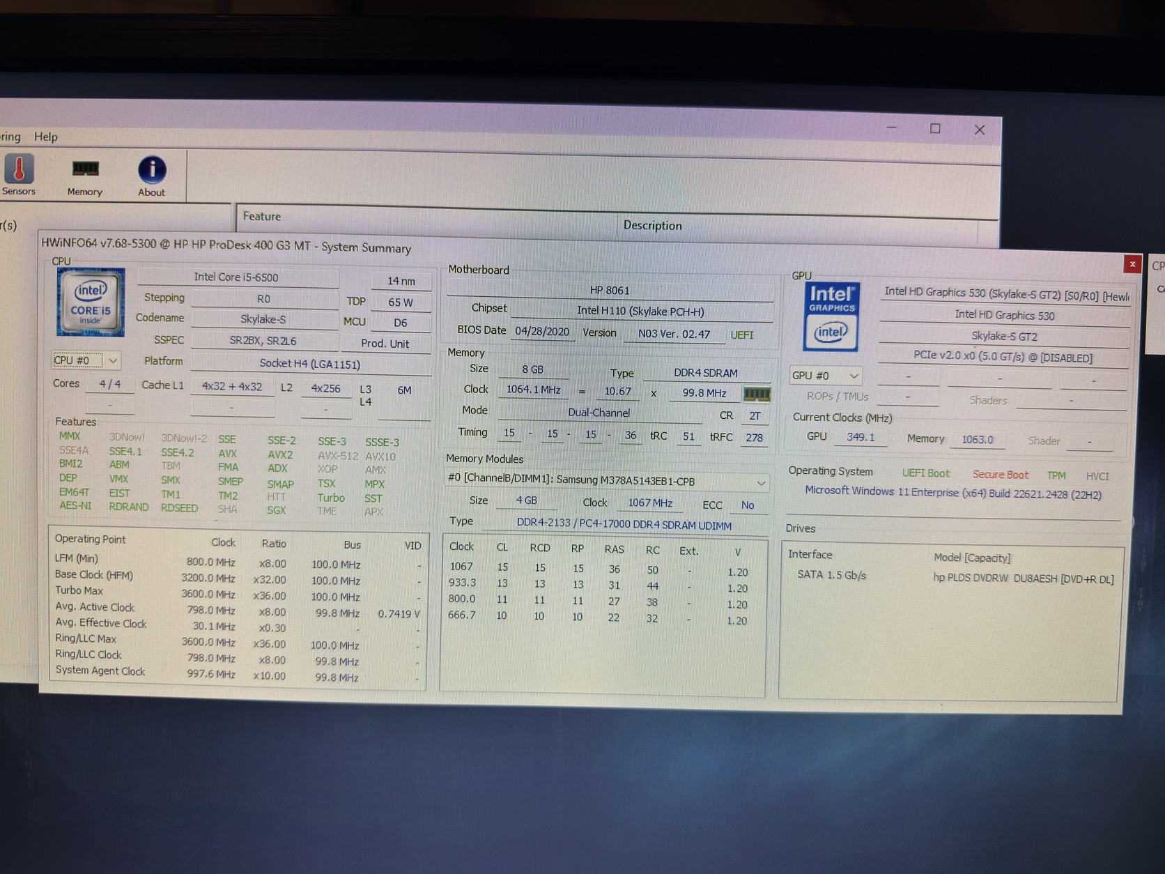1165x874 pixels.
Task: Open the About dialog icon
Action: pos(151,177)
